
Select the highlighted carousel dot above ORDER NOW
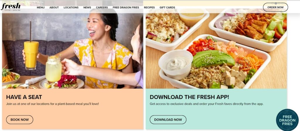tap(276, 3)
